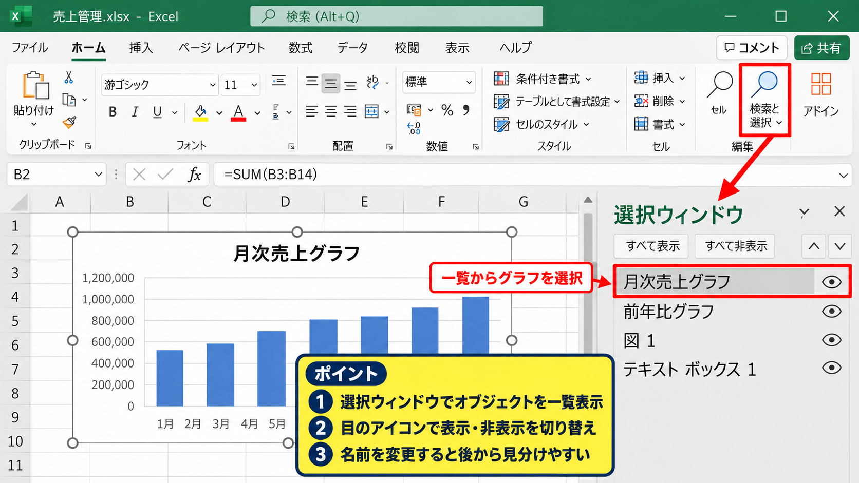Click the Paste clipboard icon
859x483 pixels.
(x=36, y=85)
